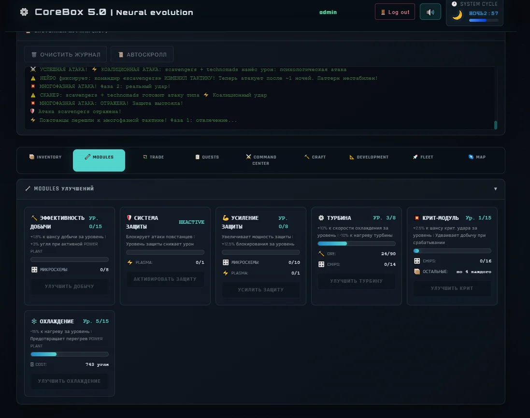This screenshot has height=418, width=530.
Task: Click the Ore pickaxe icon in Турбина
Action: point(321,254)
